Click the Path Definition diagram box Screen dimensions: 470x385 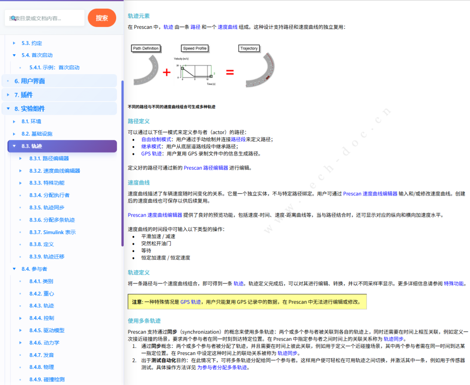(x=146, y=48)
